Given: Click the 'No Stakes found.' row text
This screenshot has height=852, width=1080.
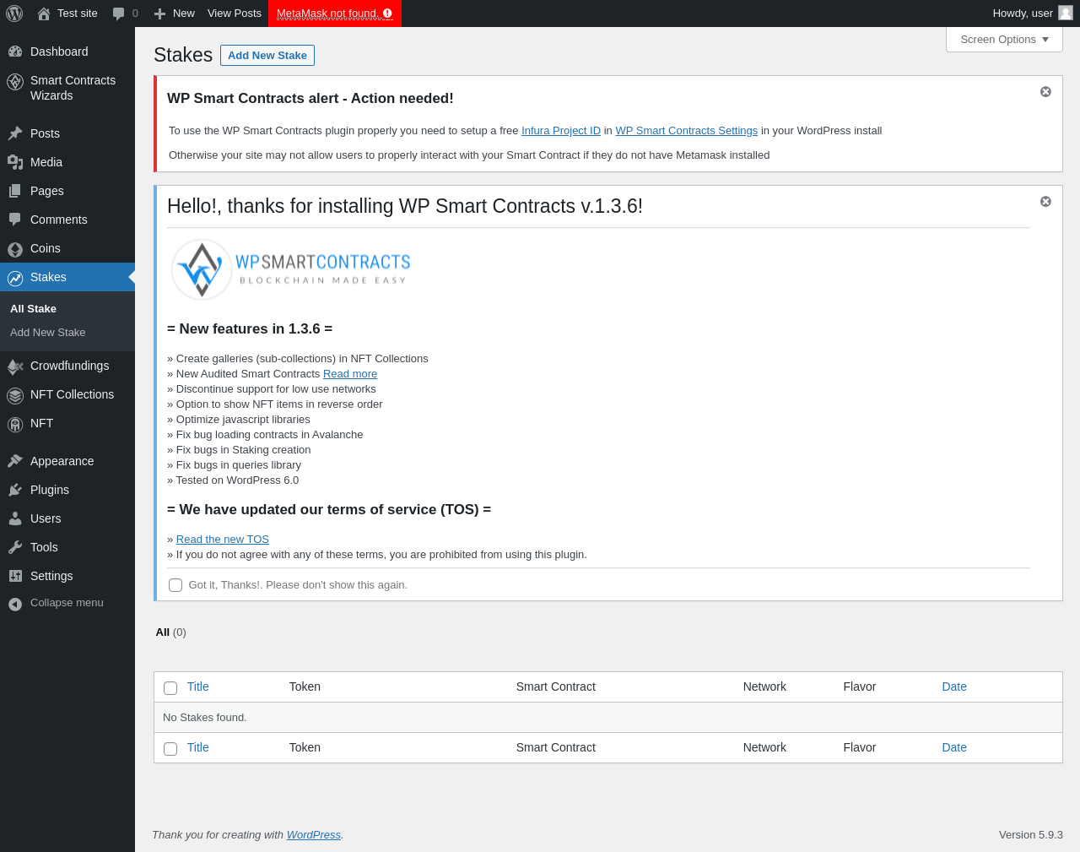Looking at the screenshot, I should [205, 718].
